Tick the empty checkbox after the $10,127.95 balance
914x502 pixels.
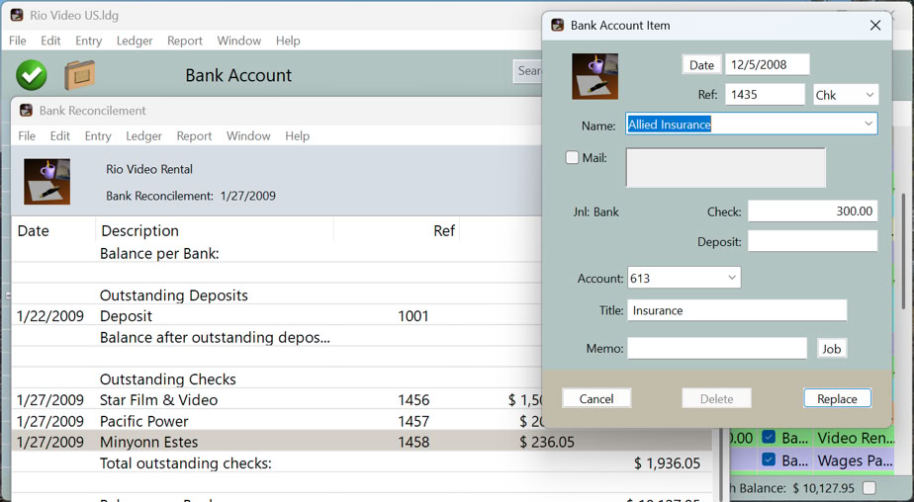[x=869, y=487]
